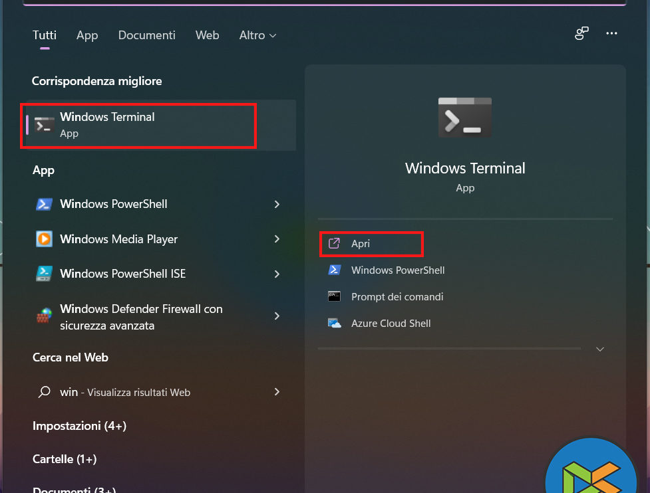Viewport: 650px width, 493px height.
Task: Select win - Visualizza risultati Web
Action: pos(125,392)
